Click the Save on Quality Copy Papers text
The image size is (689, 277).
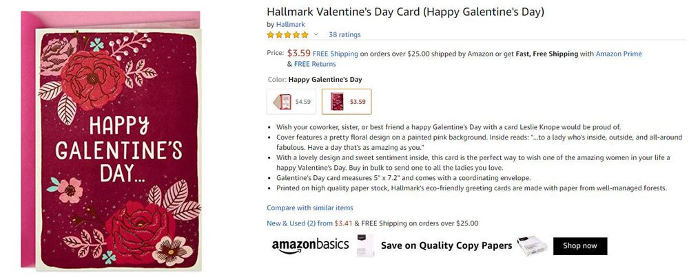pos(446,245)
